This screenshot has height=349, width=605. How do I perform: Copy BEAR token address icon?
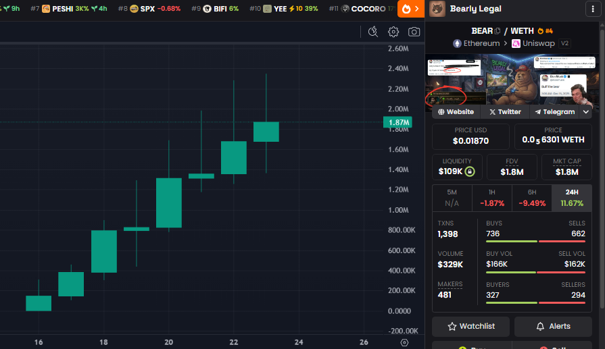pos(498,31)
